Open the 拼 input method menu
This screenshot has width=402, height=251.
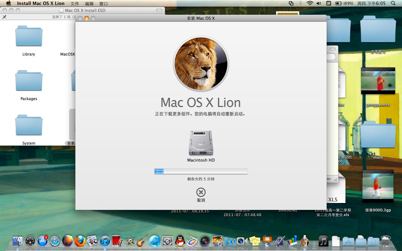329,3
